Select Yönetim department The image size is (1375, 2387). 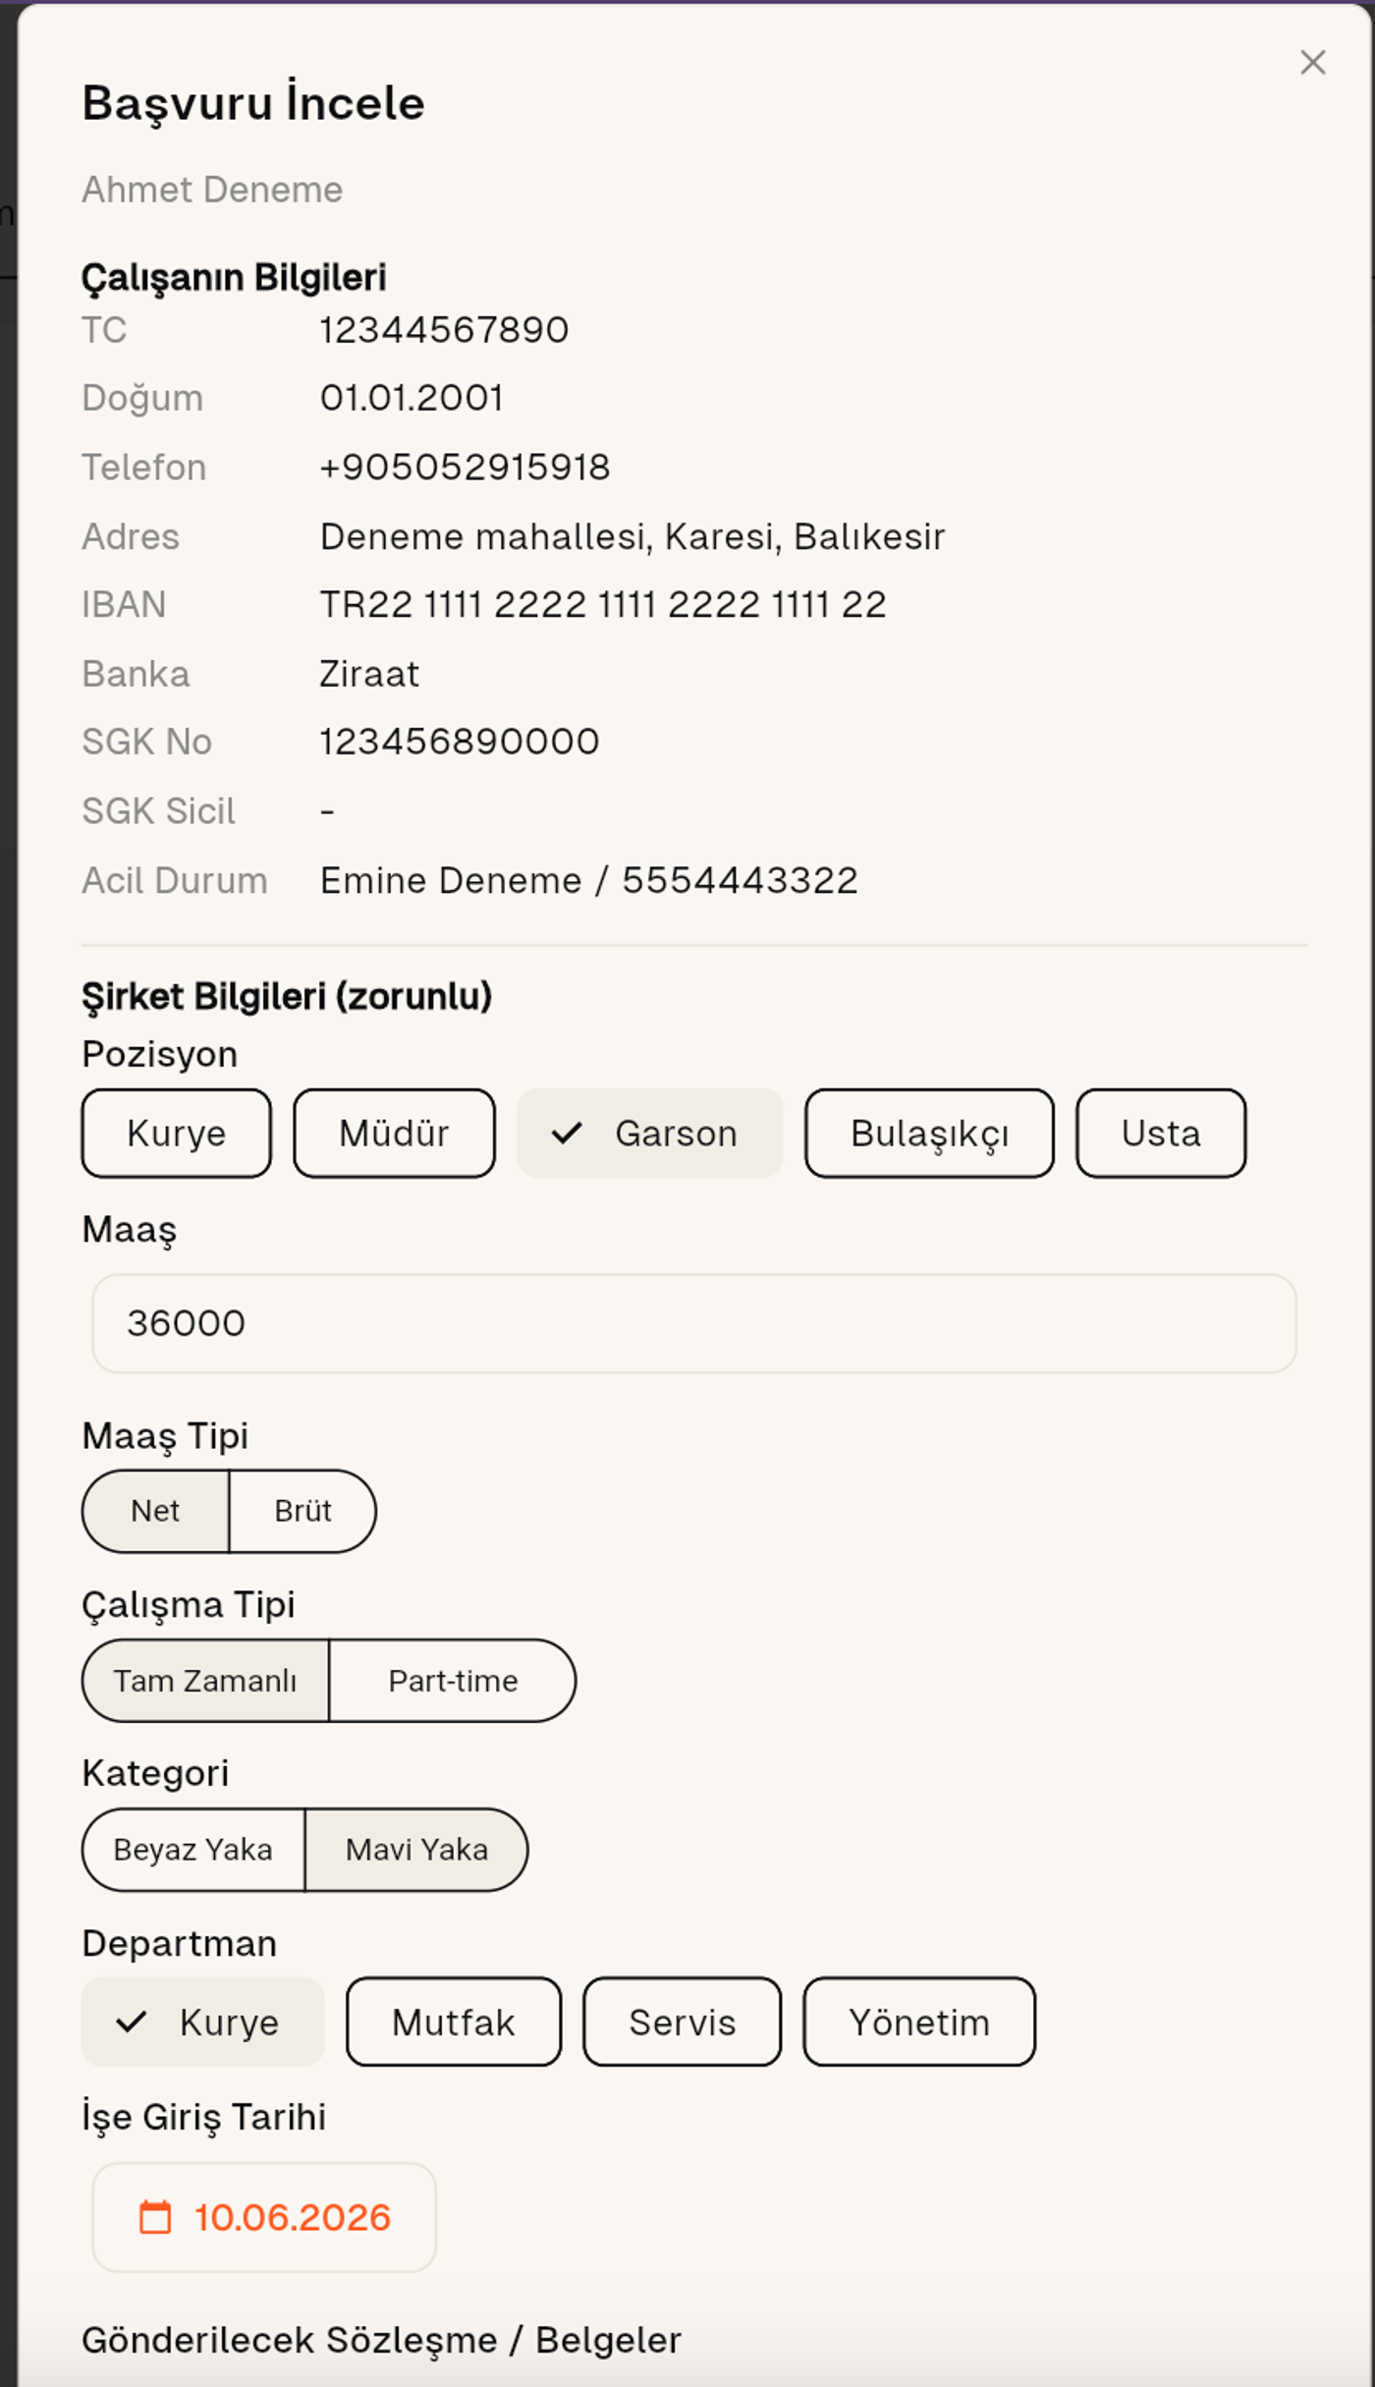tap(919, 2022)
